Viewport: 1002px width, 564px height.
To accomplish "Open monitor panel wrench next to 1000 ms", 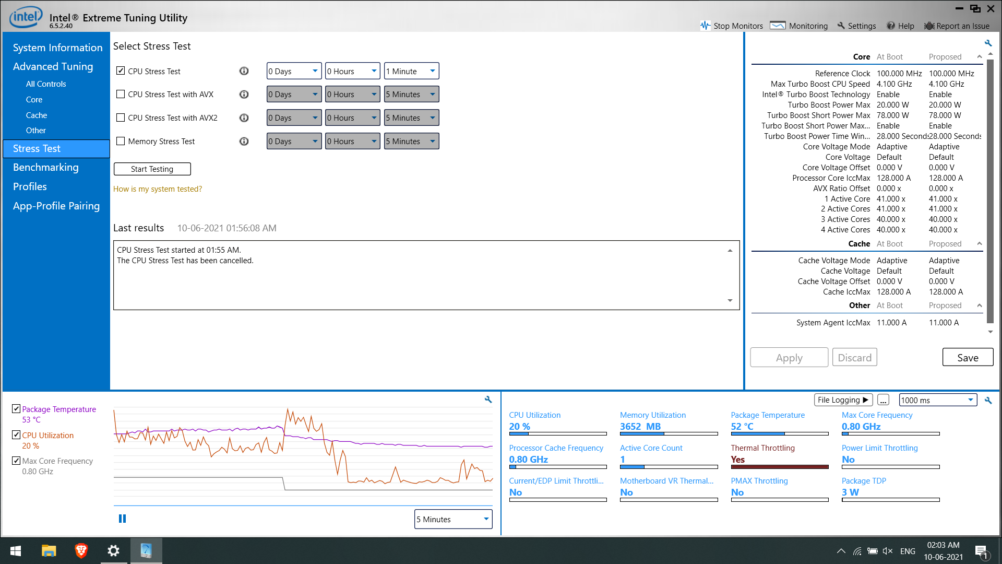I will click(x=988, y=401).
